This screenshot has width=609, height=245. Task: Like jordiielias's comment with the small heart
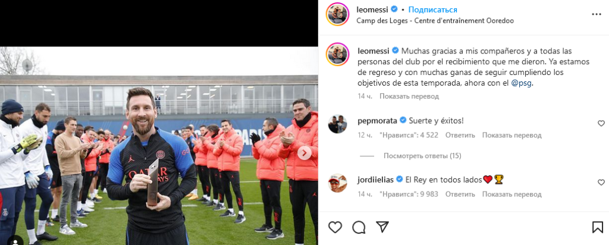(x=601, y=183)
